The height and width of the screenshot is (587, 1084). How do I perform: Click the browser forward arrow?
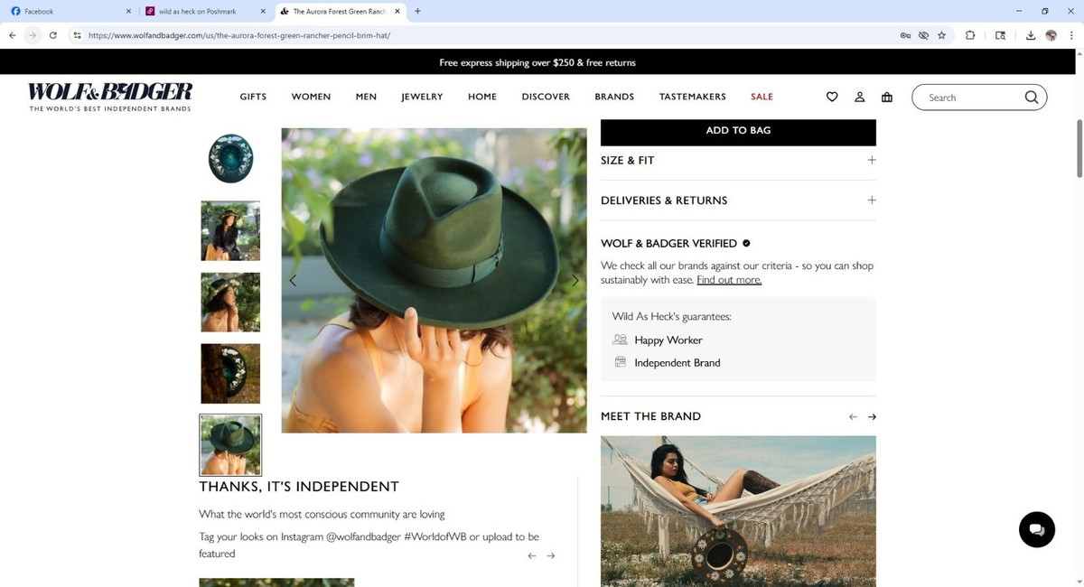pos(33,35)
